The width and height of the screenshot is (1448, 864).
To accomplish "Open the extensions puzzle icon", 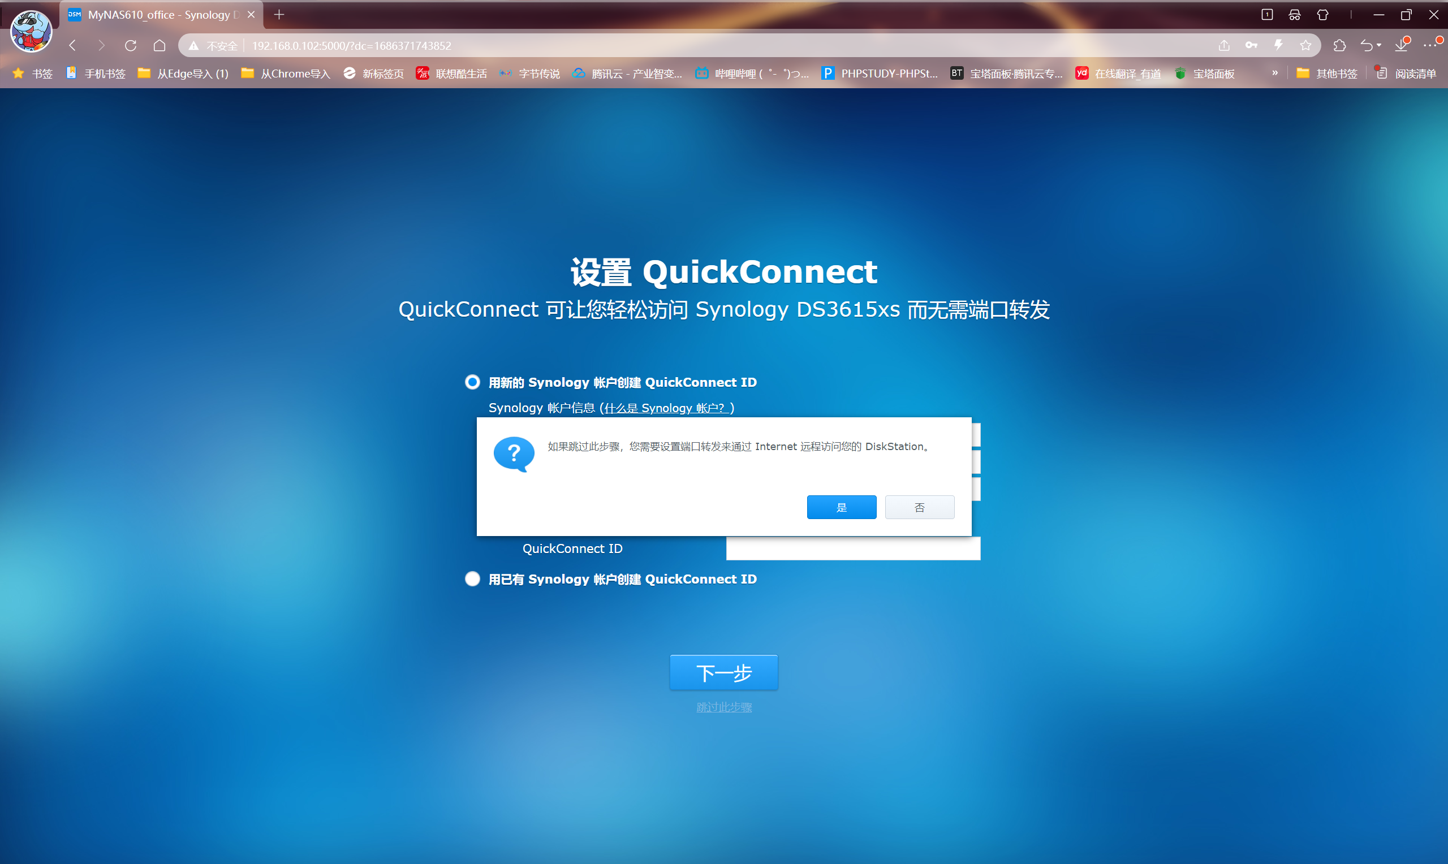I will pyautogui.click(x=1339, y=45).
